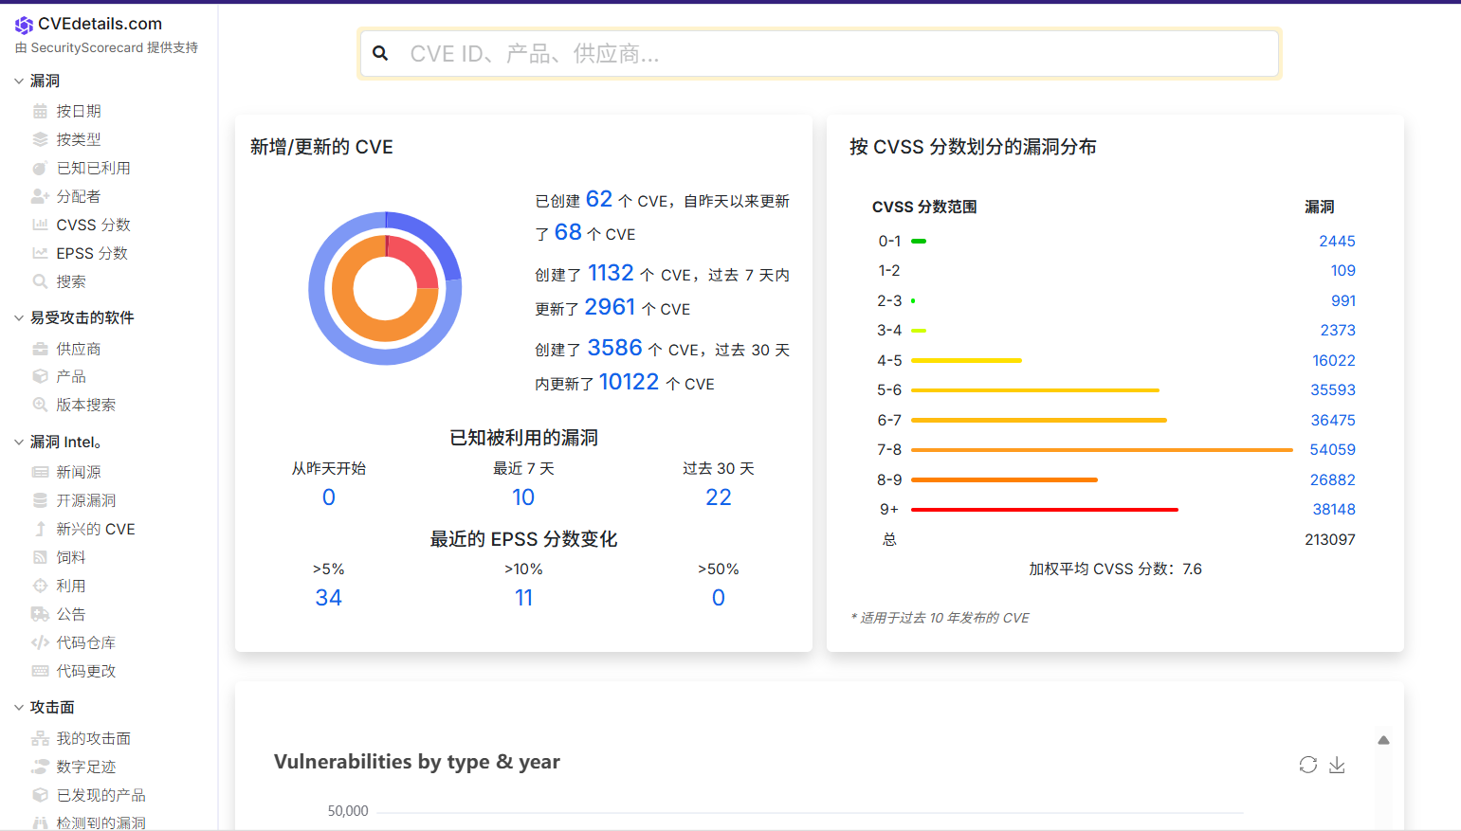Open 已知已利用 in the sidebar
Screen dimensions: 1461x831
(x=93, y=168)
